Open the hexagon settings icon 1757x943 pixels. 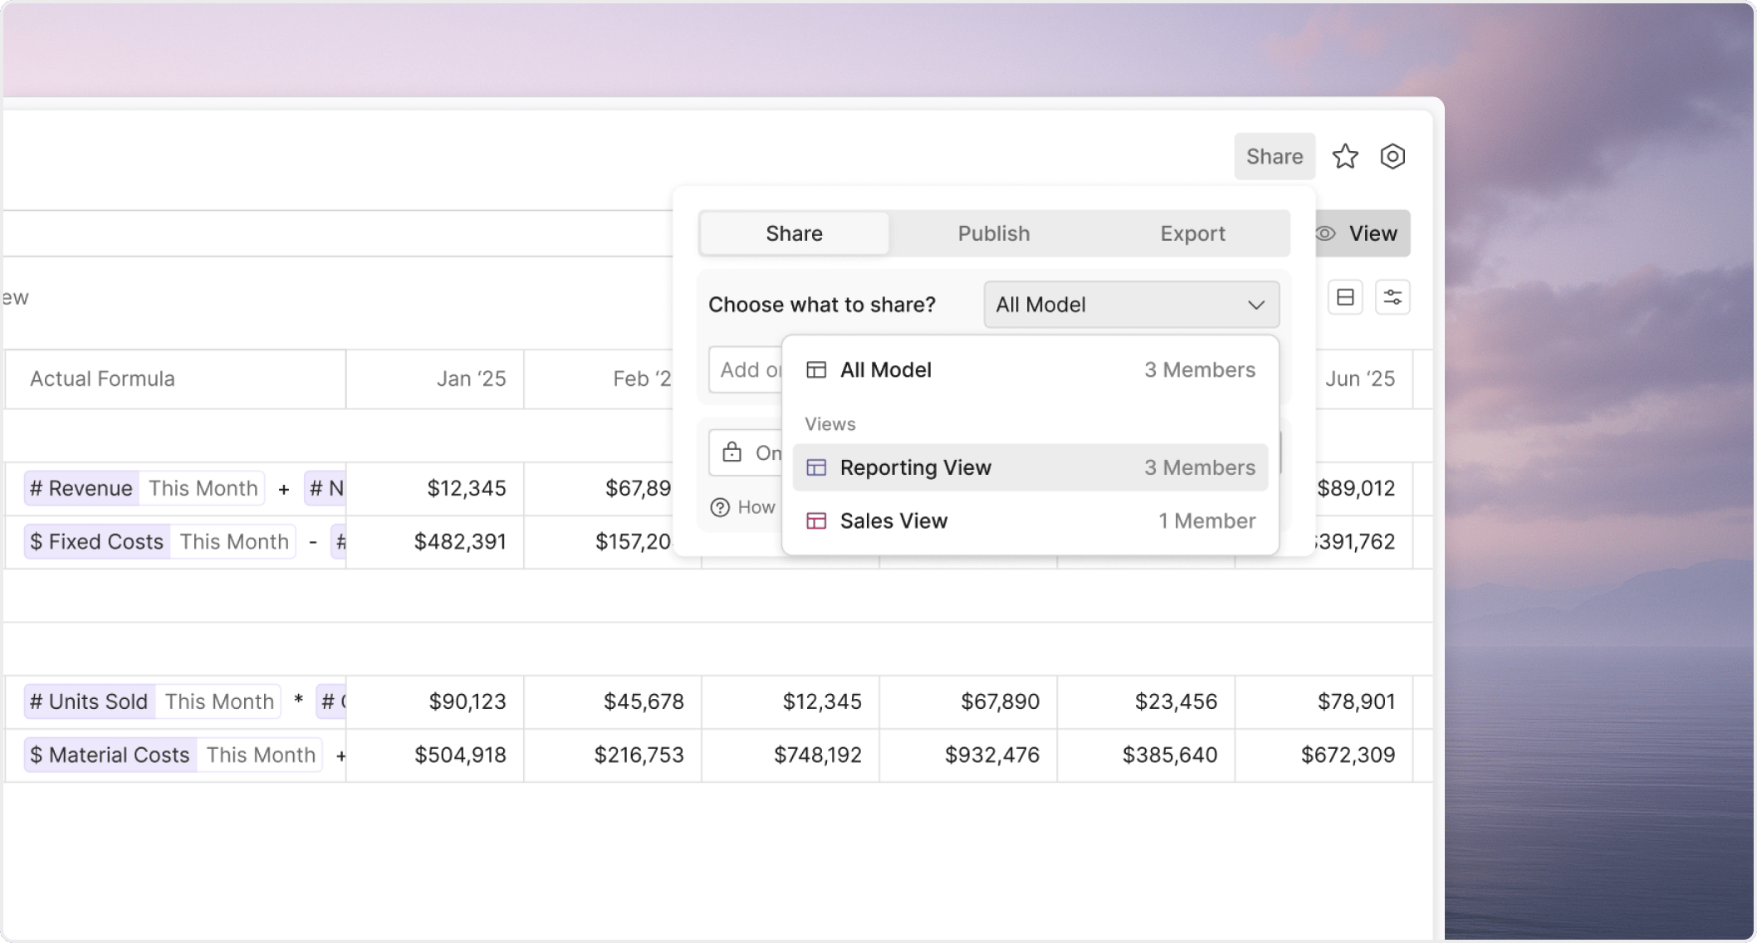[1392, 156]
